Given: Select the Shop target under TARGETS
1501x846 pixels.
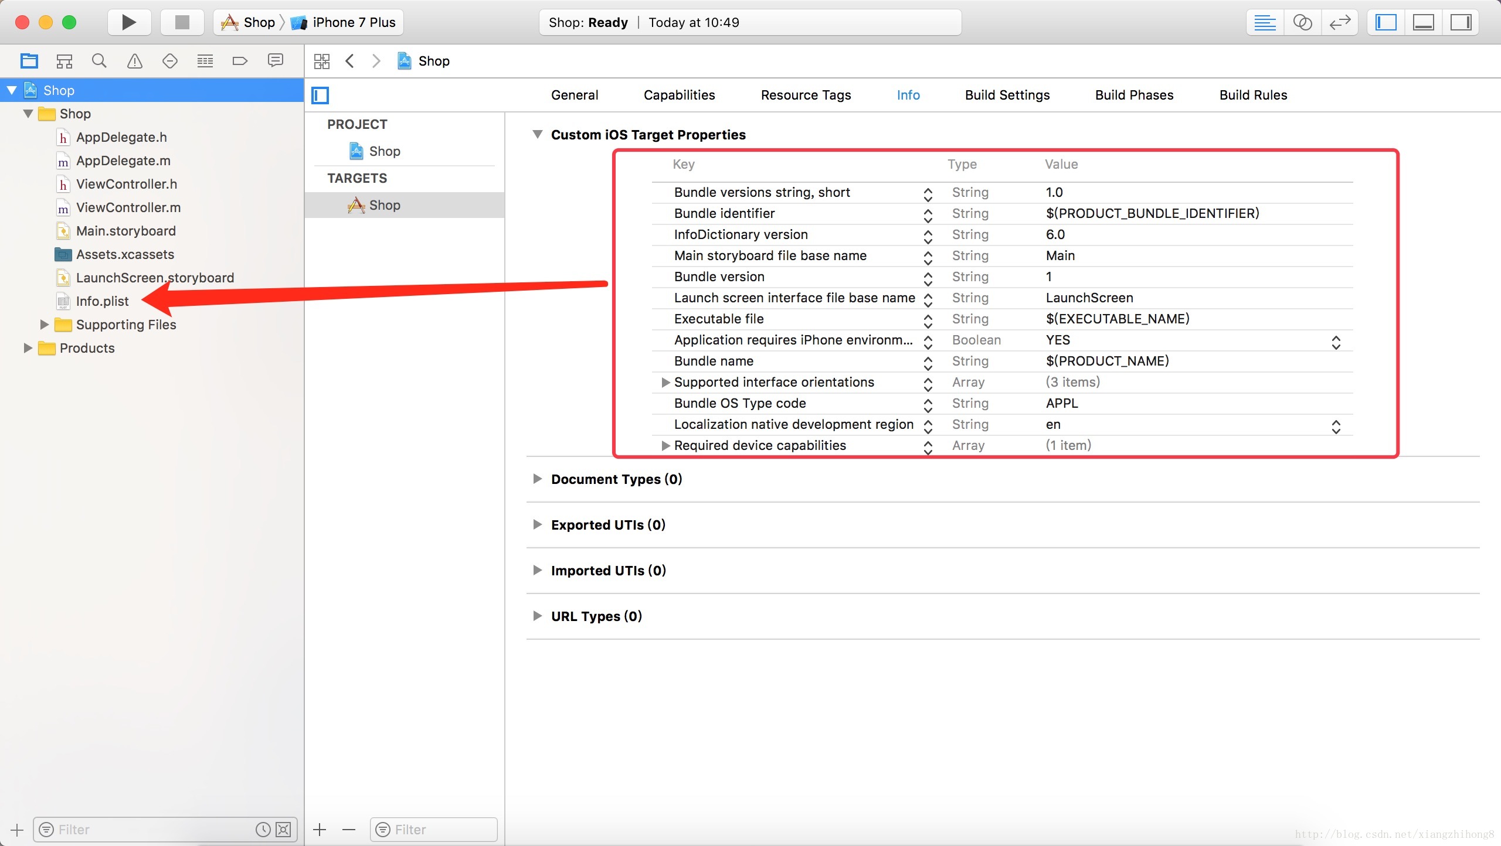Looking at the screenshot, I should (405, 205).
